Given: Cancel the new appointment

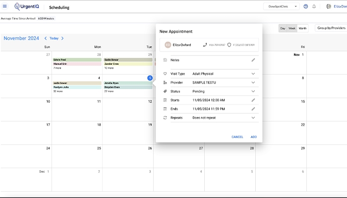Looking at the screenshot, I should click(237, 137).
